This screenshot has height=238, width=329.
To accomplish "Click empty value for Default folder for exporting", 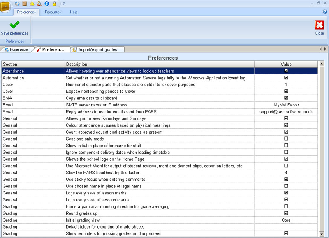I will 286,226.
